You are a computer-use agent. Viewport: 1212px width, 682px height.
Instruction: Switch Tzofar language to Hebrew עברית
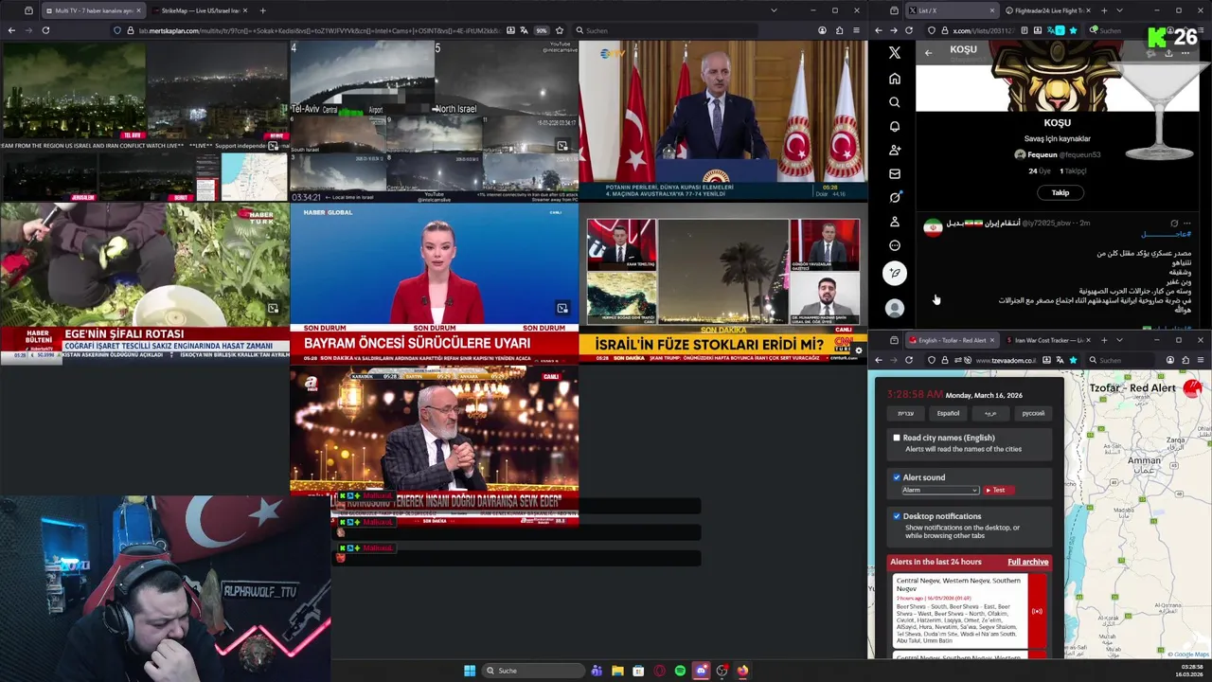click(906, 413)
